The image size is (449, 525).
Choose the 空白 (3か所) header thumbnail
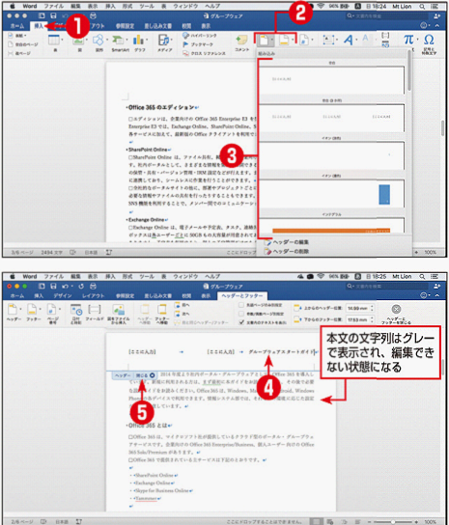pyautogui.click(x=331, y=118)
